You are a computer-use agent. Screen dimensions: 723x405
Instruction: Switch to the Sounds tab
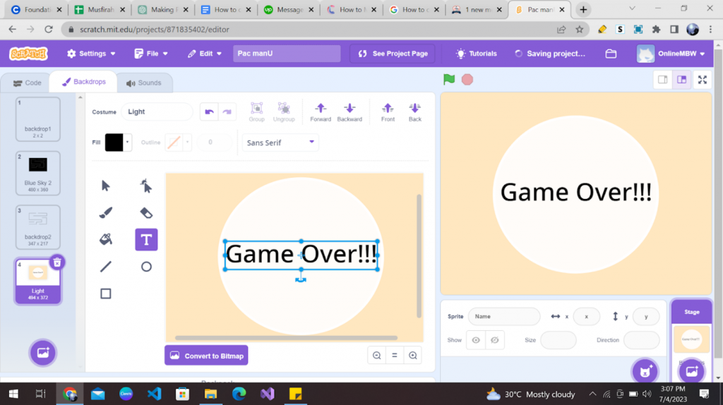coord(144,83)
